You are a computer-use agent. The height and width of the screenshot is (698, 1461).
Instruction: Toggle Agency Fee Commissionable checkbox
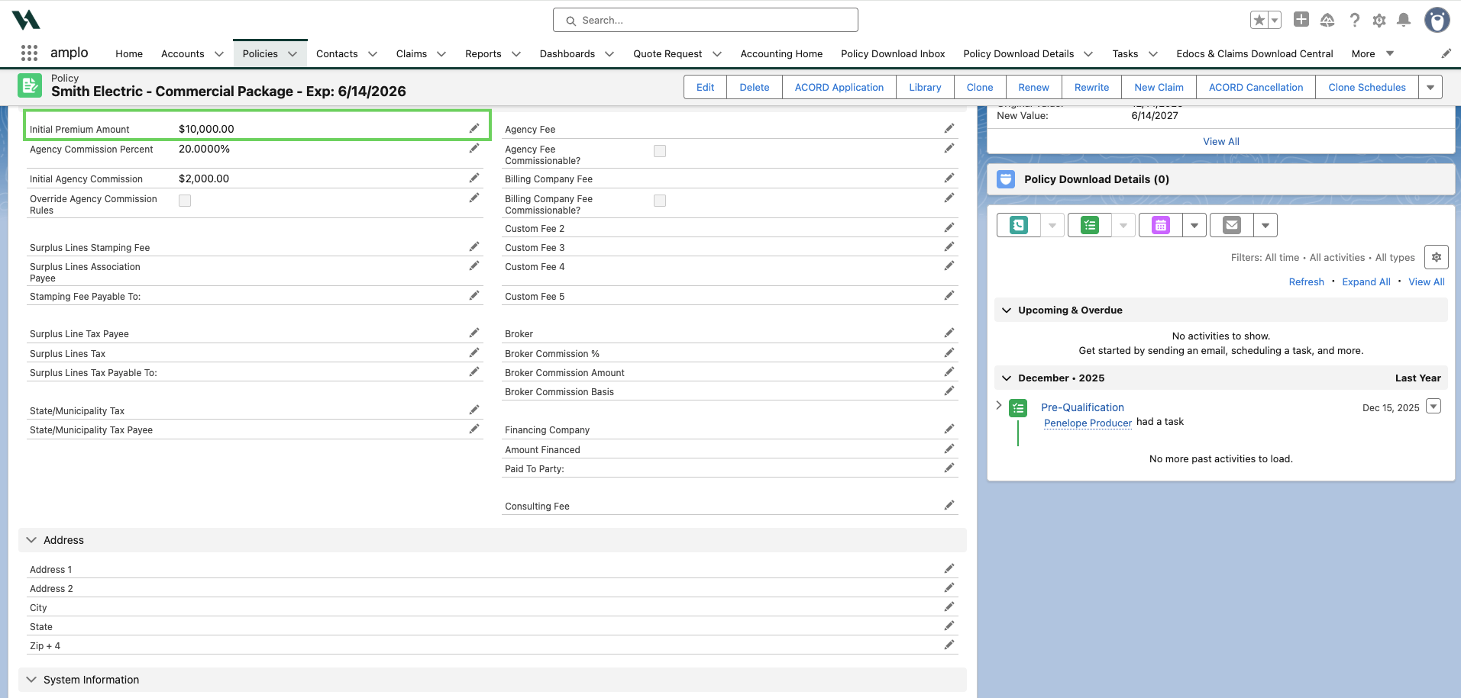click(x=660, y=151)
